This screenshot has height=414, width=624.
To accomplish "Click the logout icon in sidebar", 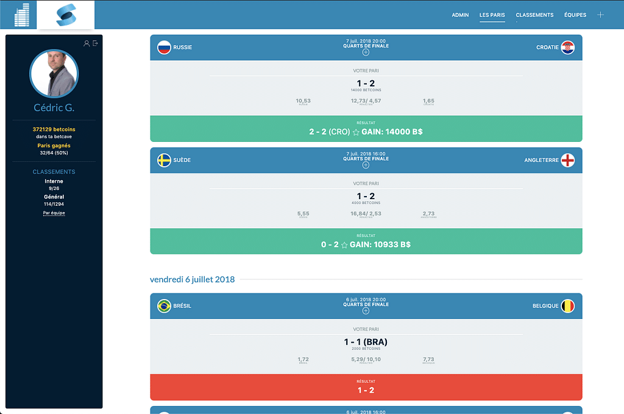I will (x=95, y=43).
